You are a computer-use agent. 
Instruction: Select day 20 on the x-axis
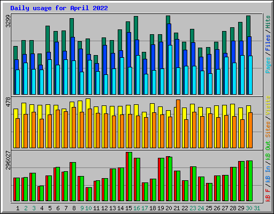[x=169, y=208]
